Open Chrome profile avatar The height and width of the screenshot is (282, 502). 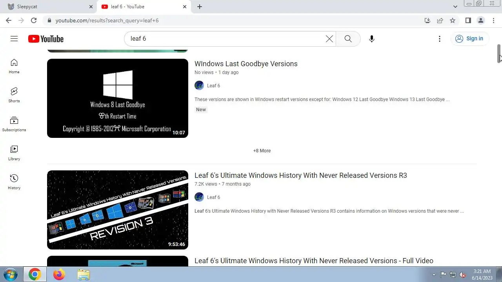tap(481, 20)
